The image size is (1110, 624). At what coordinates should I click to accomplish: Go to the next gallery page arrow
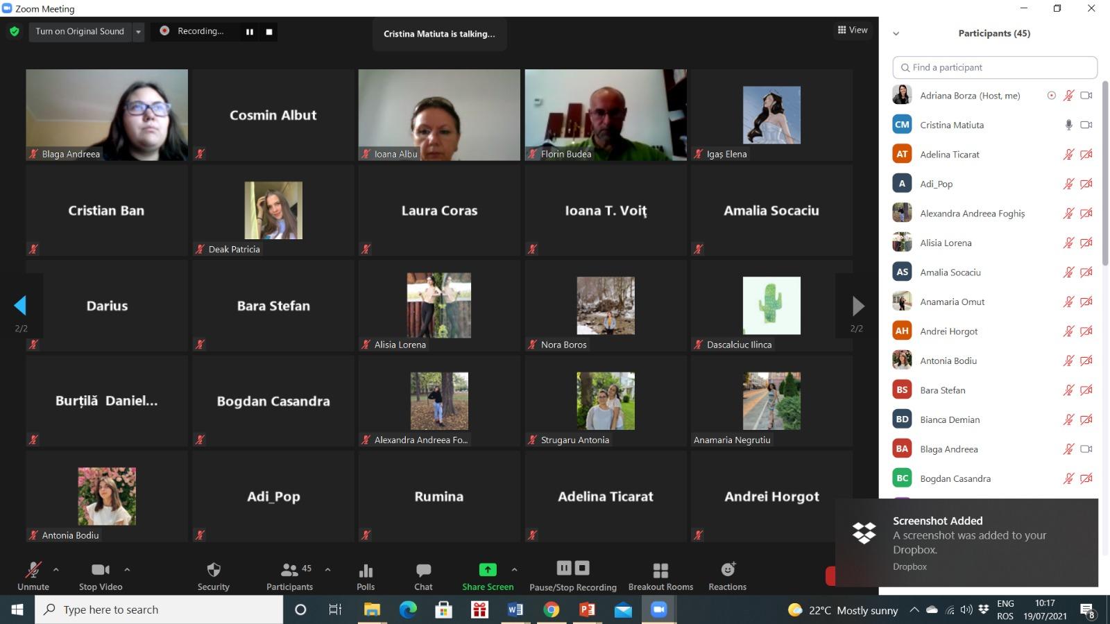[x=857, y=306]
